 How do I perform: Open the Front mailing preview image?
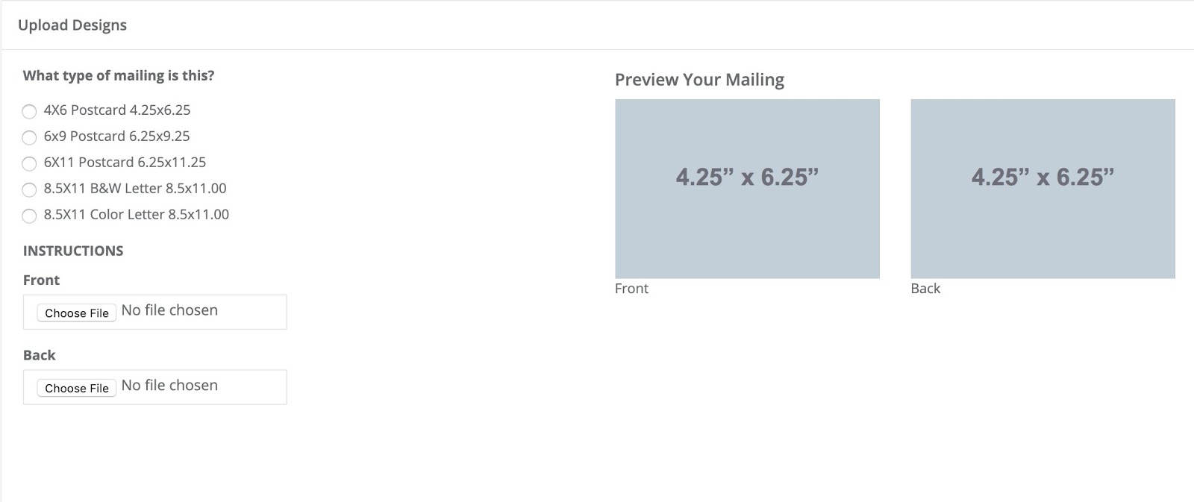[x=747, y=189]
